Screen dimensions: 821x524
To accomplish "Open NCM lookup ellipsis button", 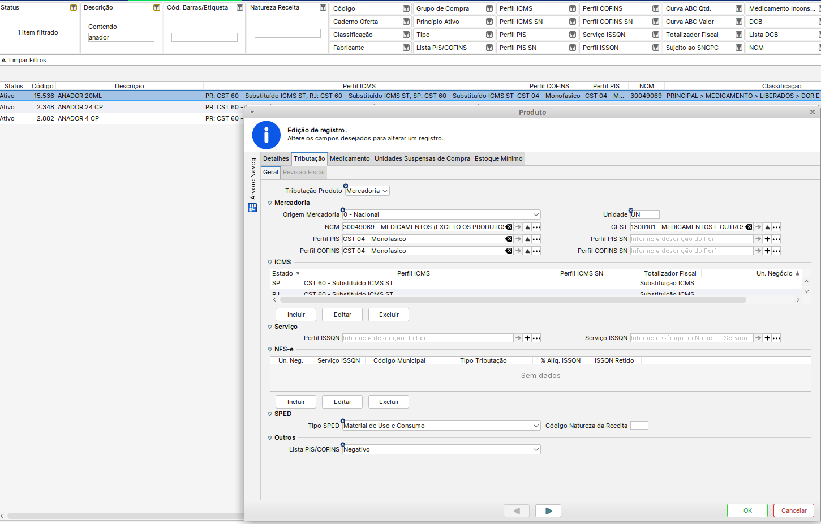I will click(536, 227).
